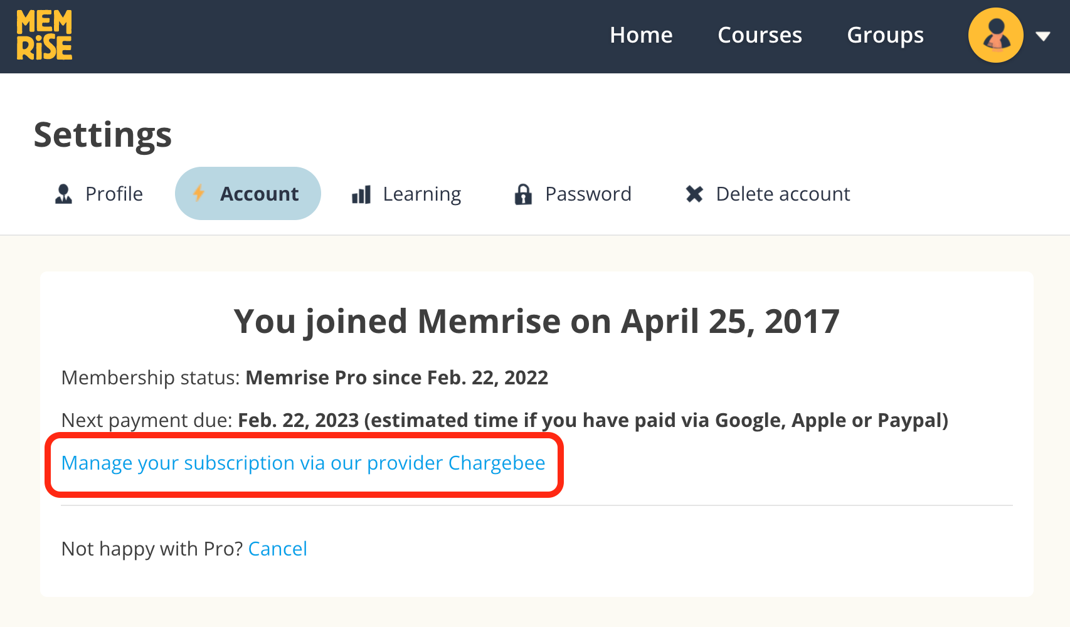Open the Courses menu item

click(760, 35)
